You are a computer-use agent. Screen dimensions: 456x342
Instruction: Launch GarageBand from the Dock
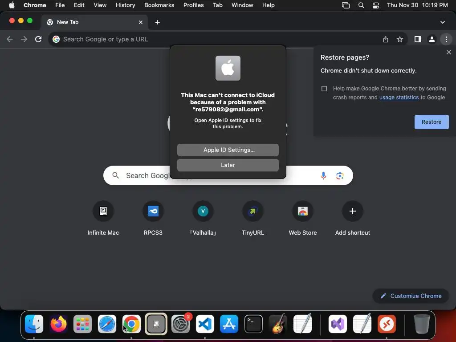click(x=278, y=324)
